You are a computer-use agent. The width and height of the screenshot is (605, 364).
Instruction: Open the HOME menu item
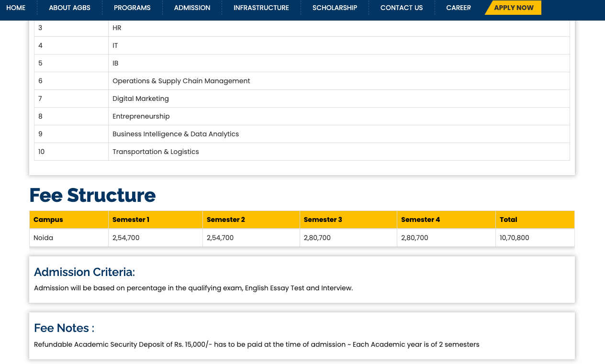pos(16,8)
